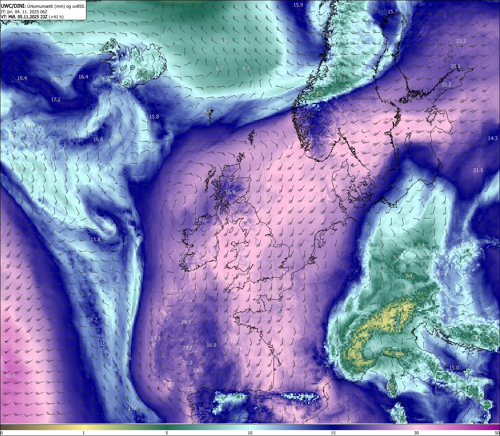
Task: Click the 15.9 value at the top edge
Action: coord(298,5)
